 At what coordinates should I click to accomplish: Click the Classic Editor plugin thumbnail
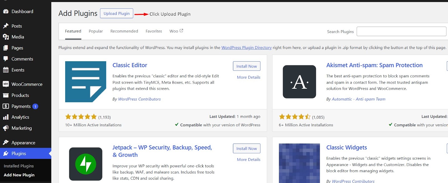86,82
